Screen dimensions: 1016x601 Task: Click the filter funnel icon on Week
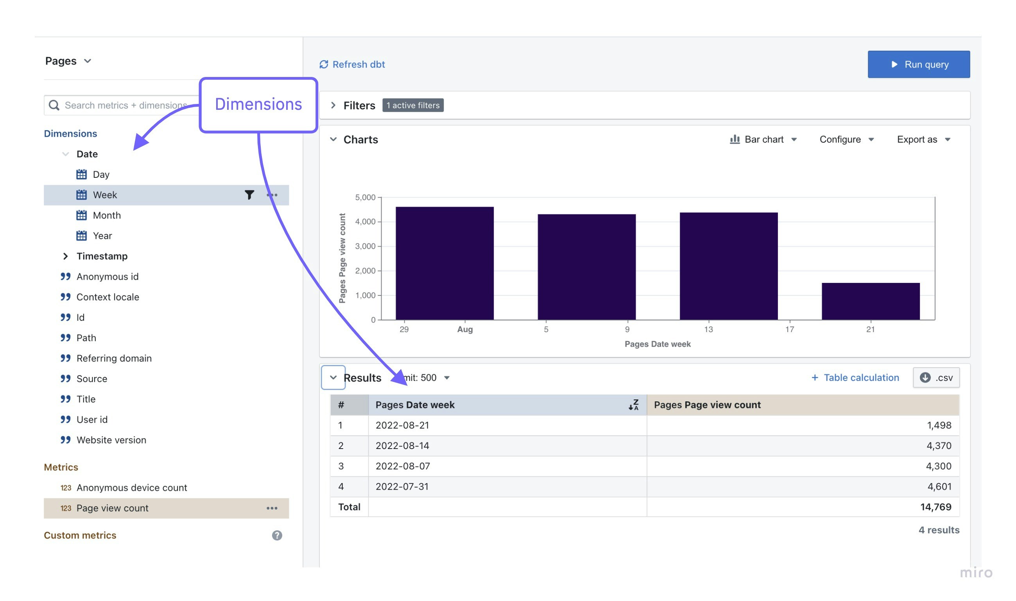(249, 195)
